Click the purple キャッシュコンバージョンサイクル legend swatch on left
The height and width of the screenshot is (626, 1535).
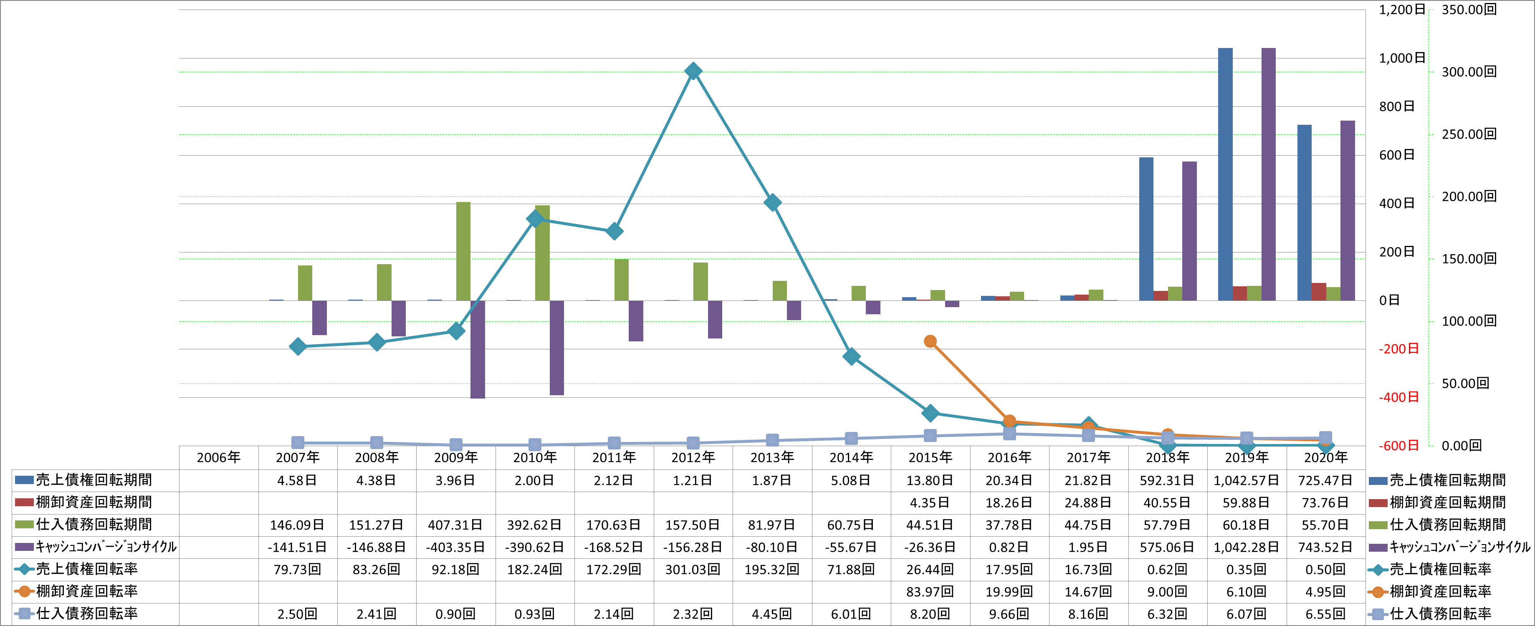coord(24,547)
